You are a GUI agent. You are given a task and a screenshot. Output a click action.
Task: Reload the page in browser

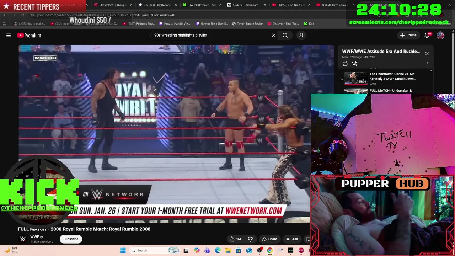point(22,15)
